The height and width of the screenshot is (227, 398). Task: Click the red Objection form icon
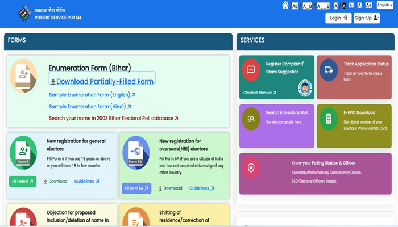tap(23, 217)
